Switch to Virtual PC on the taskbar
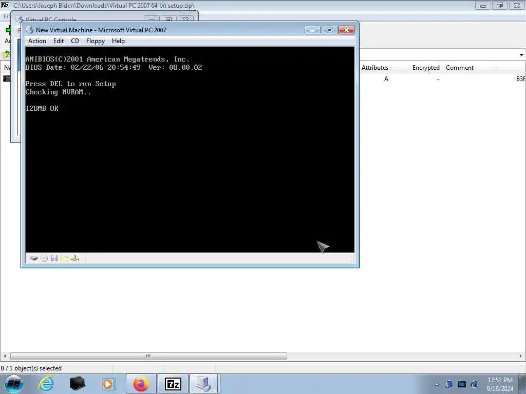 pos(204,384)
